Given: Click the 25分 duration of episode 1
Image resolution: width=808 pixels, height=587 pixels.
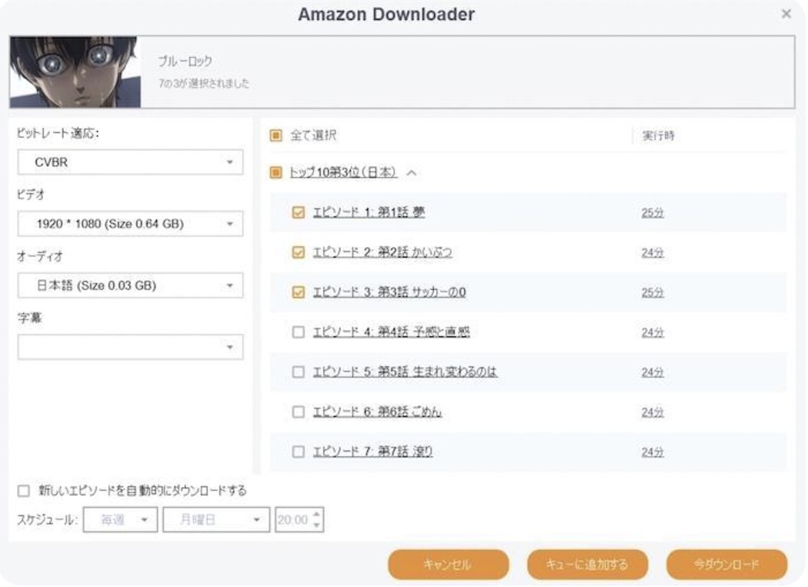Looking at the screenshot, I should coord(653,213).
